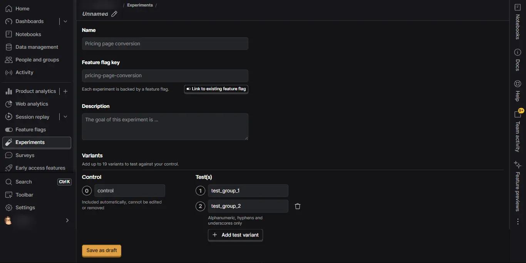
Task: Open the Docs panel icon
Action: pyautogui.click(x=518, y=52)
